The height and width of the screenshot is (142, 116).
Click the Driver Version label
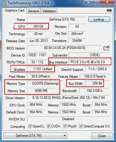[x=15, y=98]
